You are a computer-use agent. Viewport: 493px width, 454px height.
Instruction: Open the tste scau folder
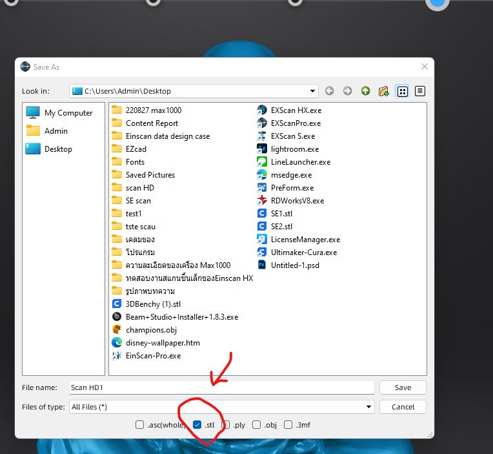pyautogui.click(x=134, y=226)
